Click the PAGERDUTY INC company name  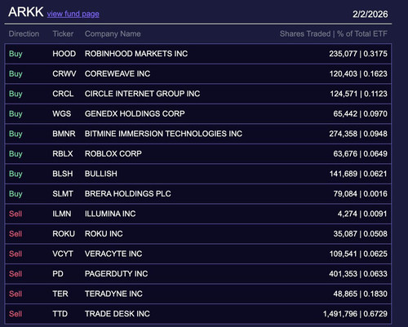pos(116,274)
